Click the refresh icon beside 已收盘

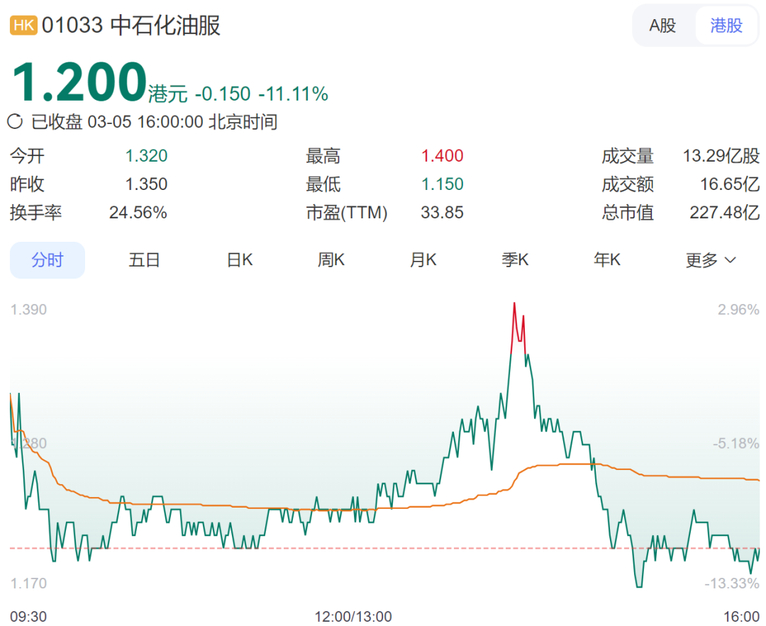tap(15, 122)
